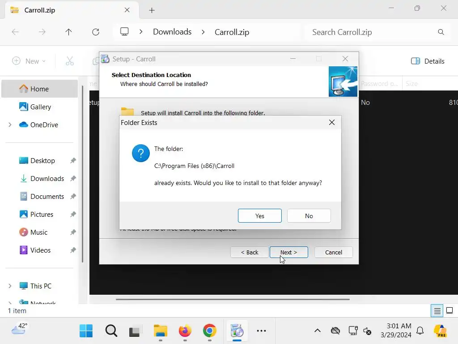Expand chevron before Downloads in breadcrumb
Screen dimensions: 458x344
point(141,32)
